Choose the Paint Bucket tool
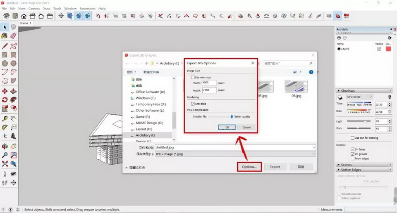 click(5, 36)
